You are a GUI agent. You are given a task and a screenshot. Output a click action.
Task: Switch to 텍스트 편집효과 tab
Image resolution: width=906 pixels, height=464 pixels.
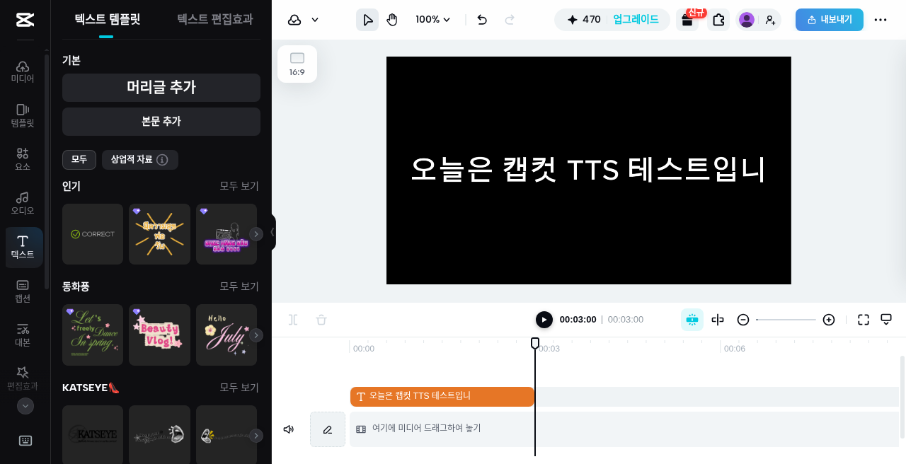point(215,20)
